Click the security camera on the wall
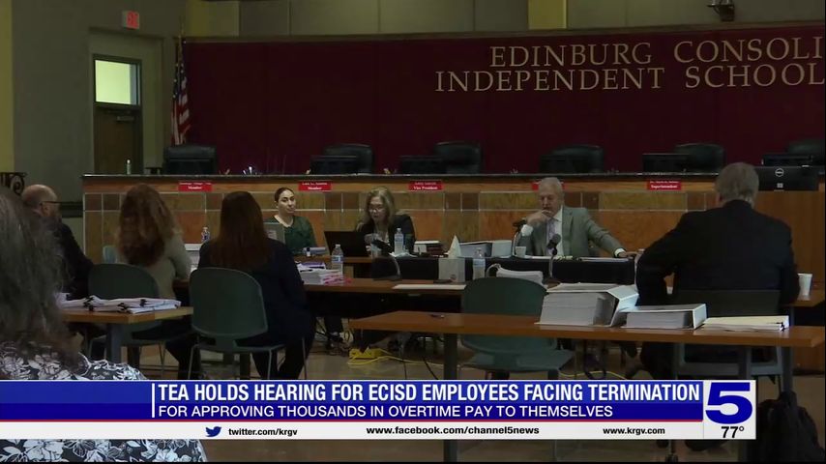Image resolution: width=826 pixels, height=464 pixels. point(722,9)
